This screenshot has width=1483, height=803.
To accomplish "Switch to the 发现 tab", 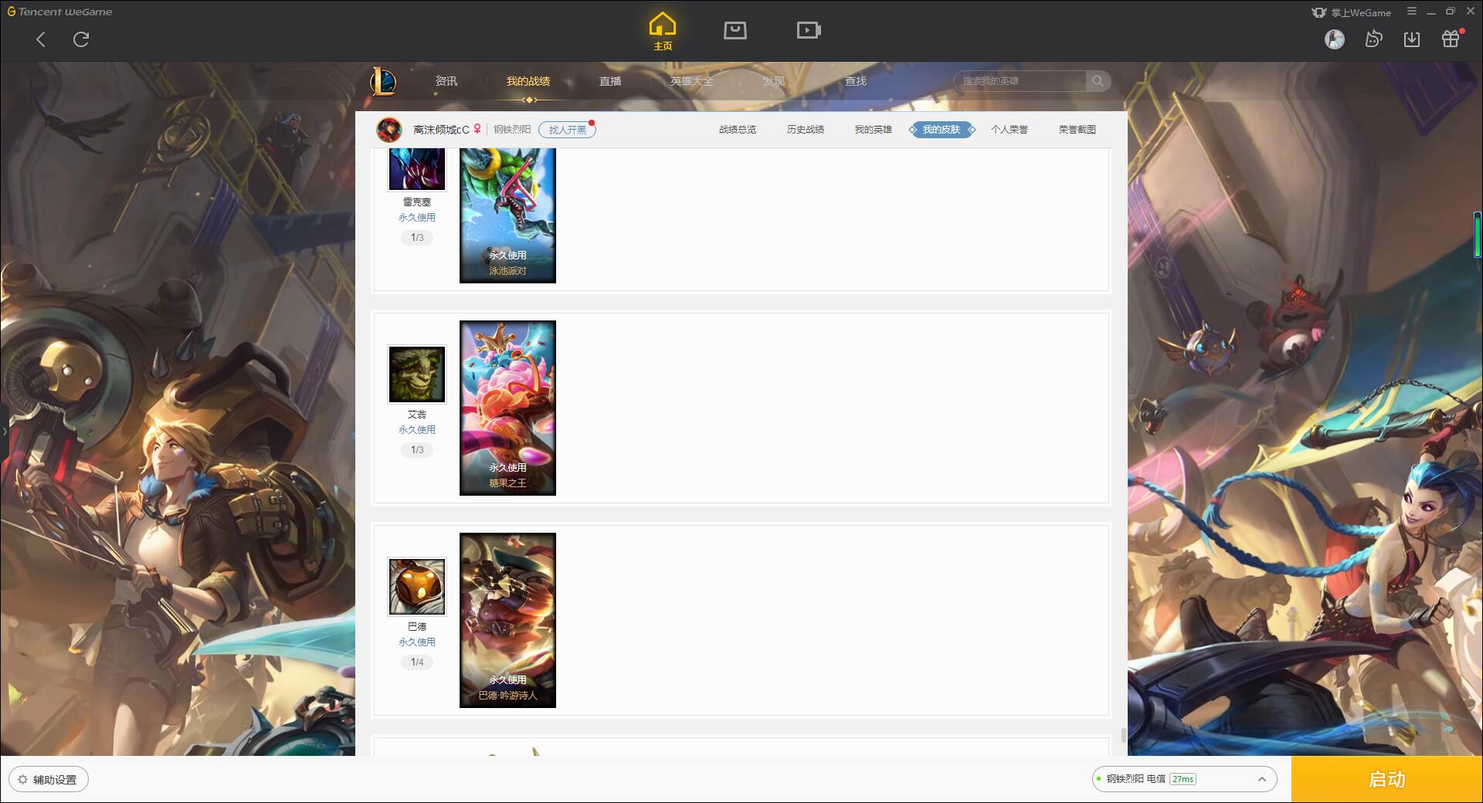I will (x=774, y=81).
